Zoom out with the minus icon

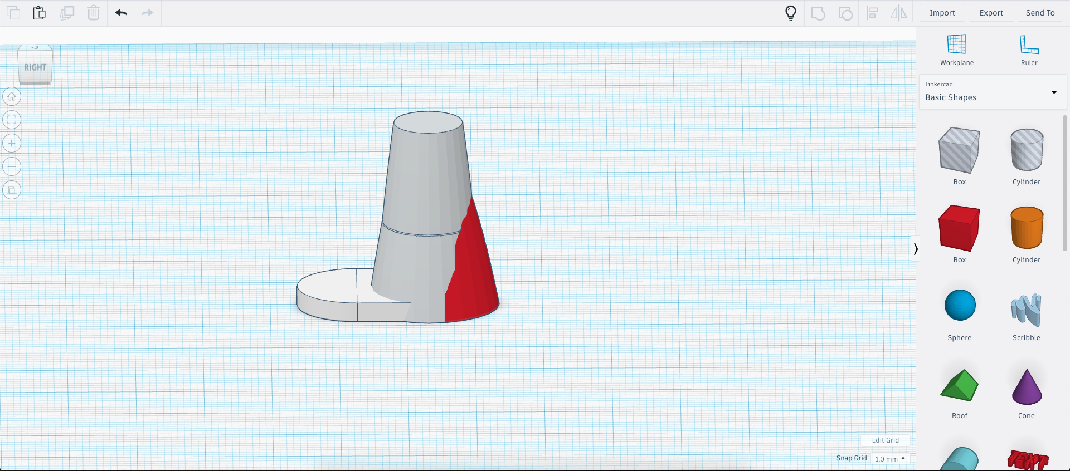pyautogui.click(x=12, y=166)
